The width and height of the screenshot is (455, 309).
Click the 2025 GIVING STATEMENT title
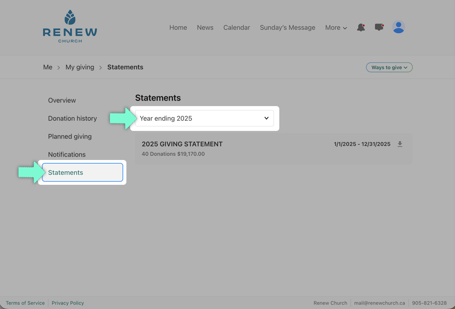click(182, 144)
